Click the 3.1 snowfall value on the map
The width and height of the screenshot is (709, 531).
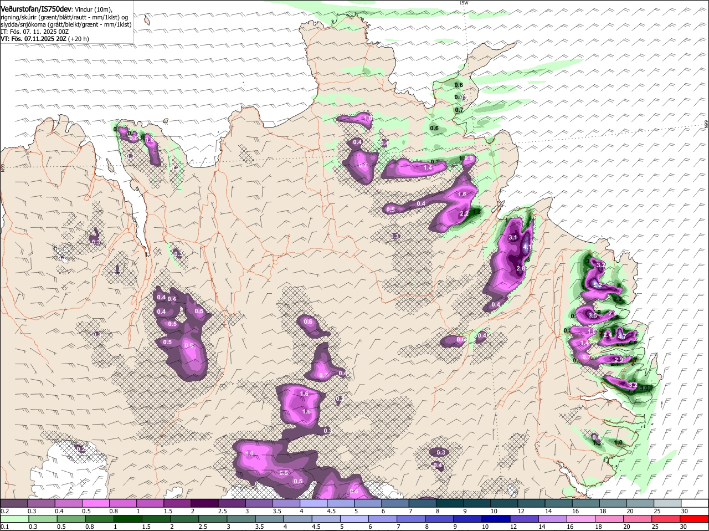click(512, 238)
